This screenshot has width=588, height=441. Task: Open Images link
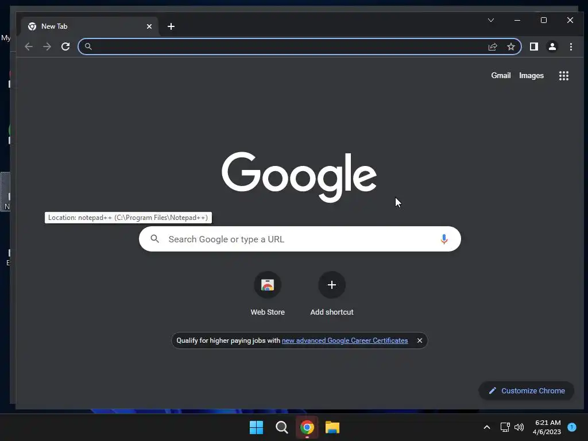point(531,75)
